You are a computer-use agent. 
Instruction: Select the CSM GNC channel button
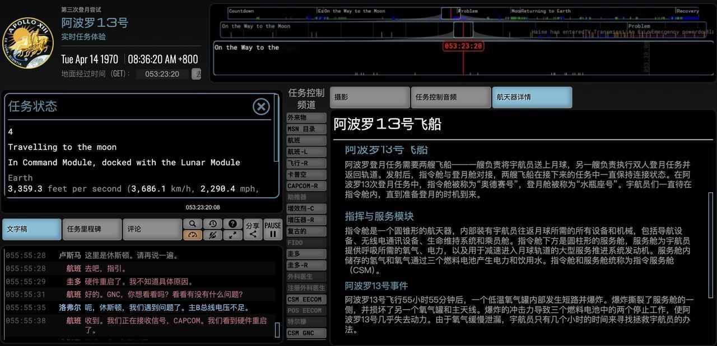pyautogui.click(x=306, y=333)
